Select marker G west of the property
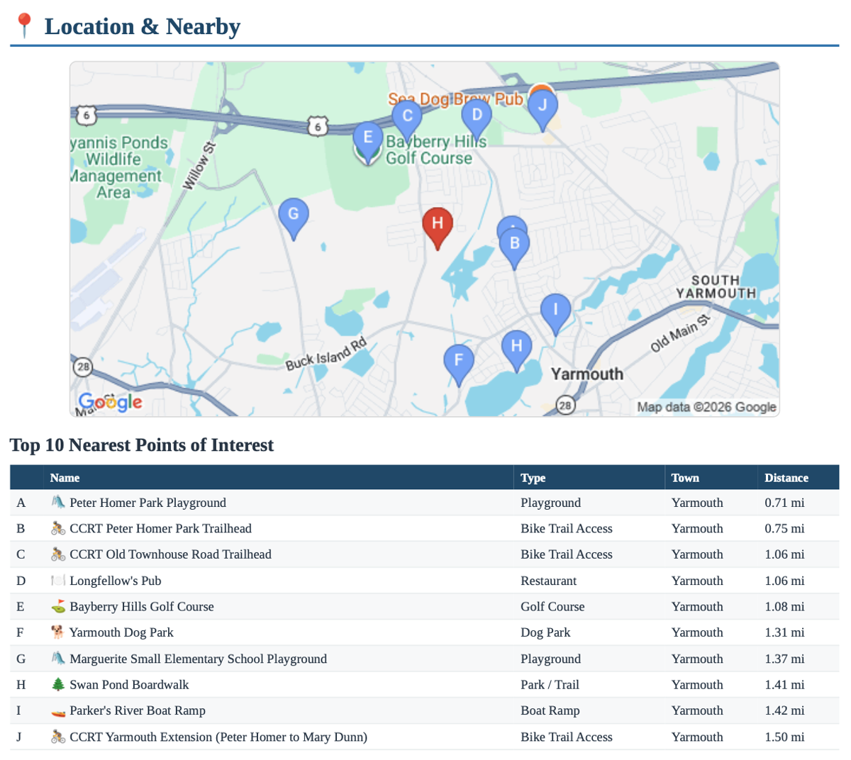 point(293,213)
